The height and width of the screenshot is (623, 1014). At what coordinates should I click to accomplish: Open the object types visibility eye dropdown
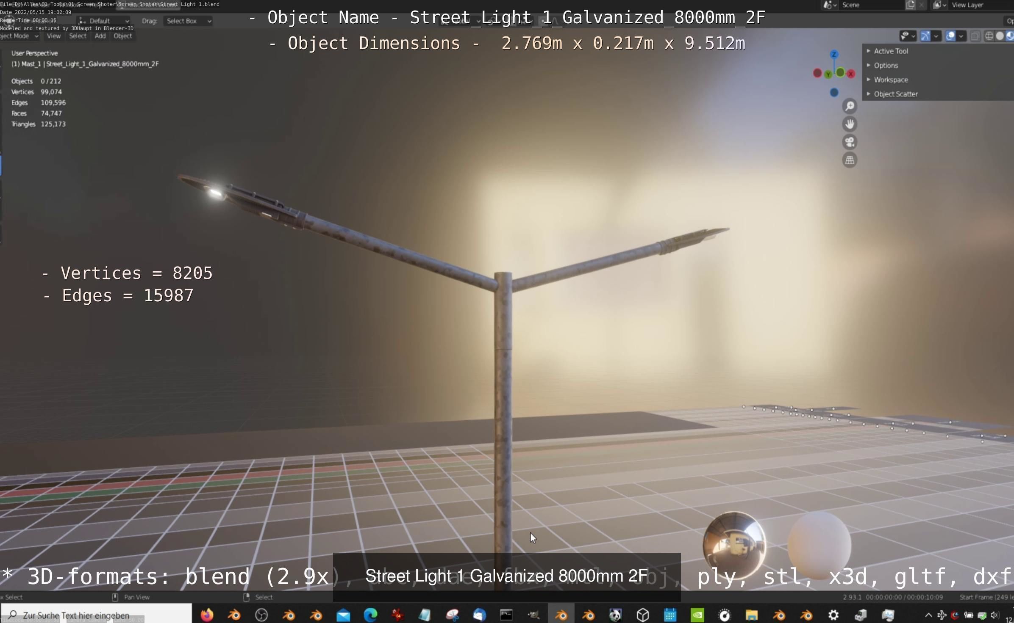point(908,36)
